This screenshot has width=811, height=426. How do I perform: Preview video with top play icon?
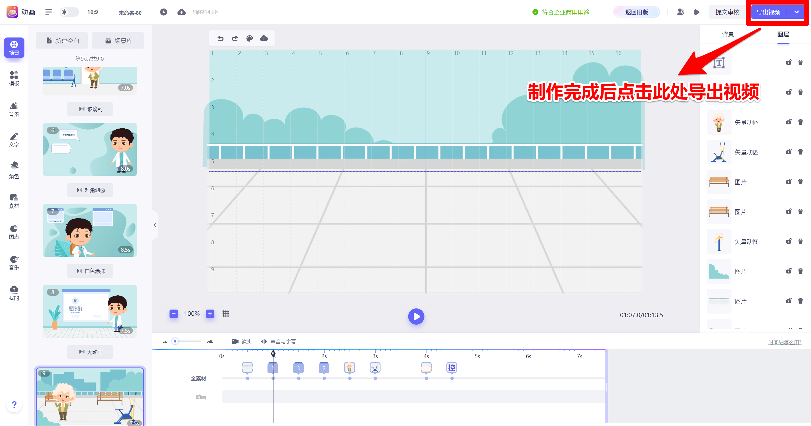point(697,12)
